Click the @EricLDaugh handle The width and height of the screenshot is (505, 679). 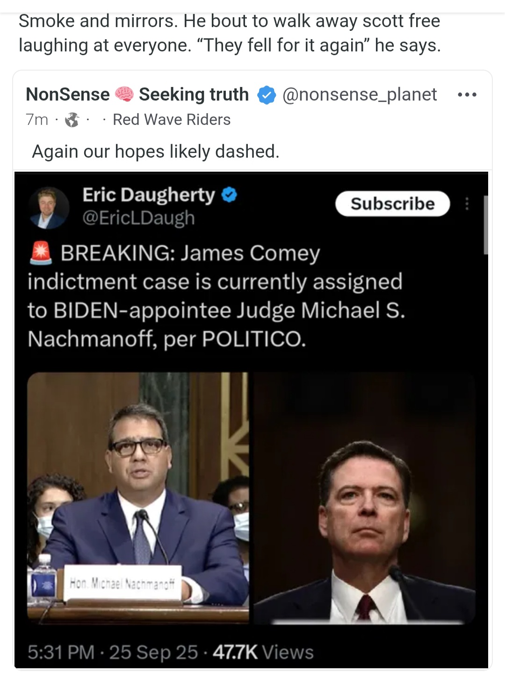pos(138,218)
